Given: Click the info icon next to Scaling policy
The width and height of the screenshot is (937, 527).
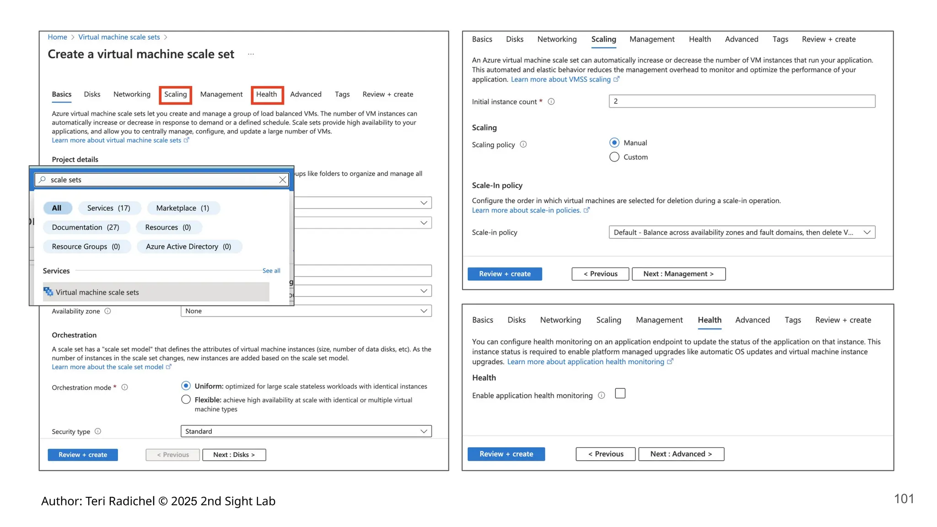Looking at the screenshot, I should (x=523, y=145).
